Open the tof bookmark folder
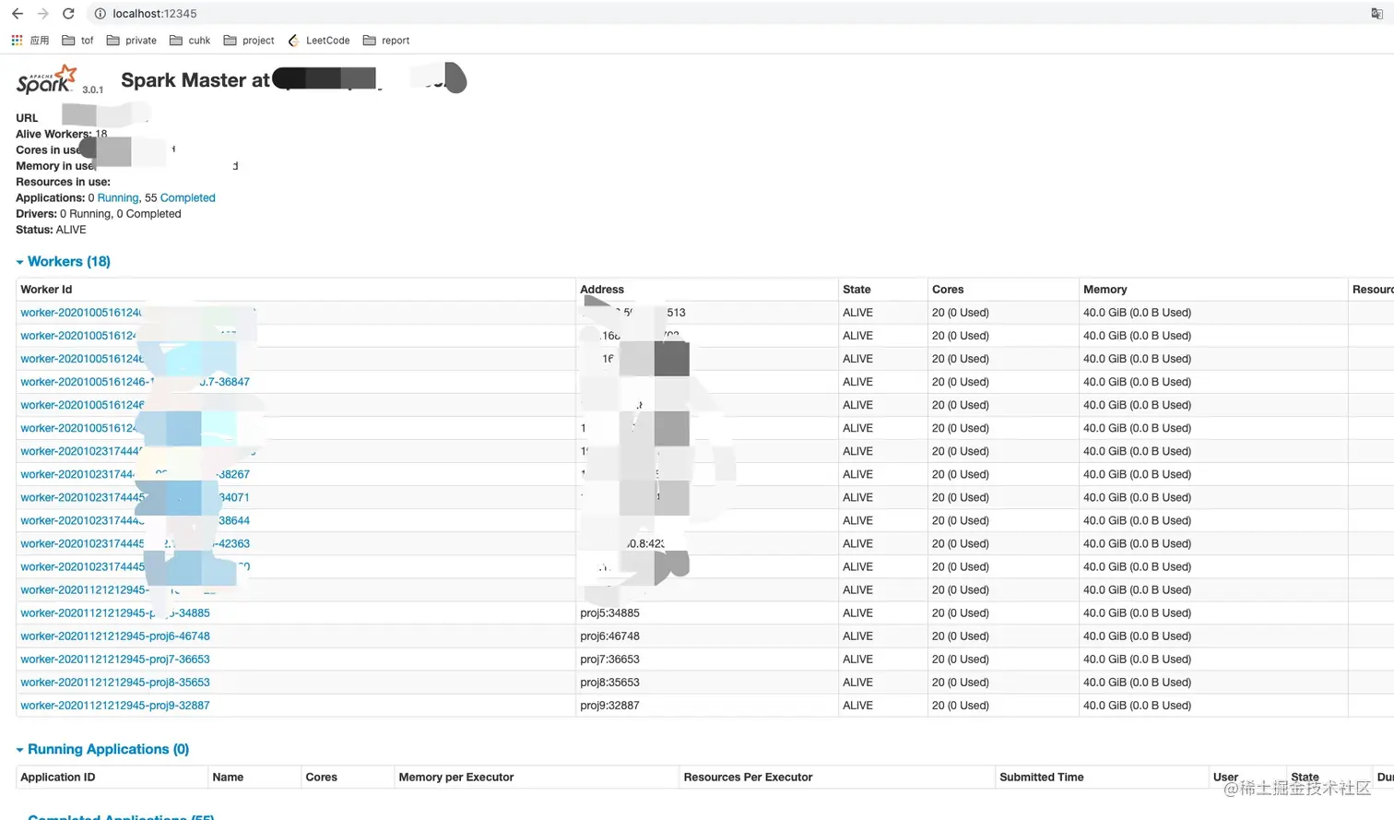1394x820 pixels. tap(77, 41)
